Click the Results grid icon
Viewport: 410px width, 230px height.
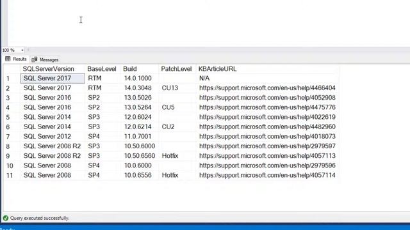tap(8, 59)
